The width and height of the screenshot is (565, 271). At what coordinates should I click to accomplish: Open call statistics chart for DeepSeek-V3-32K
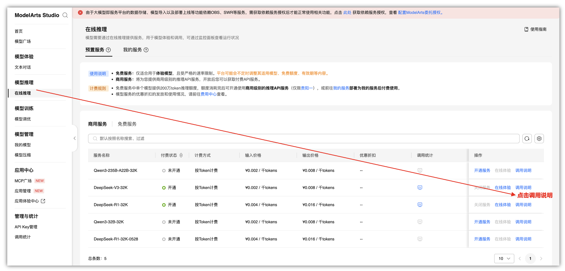coord(420,187)
